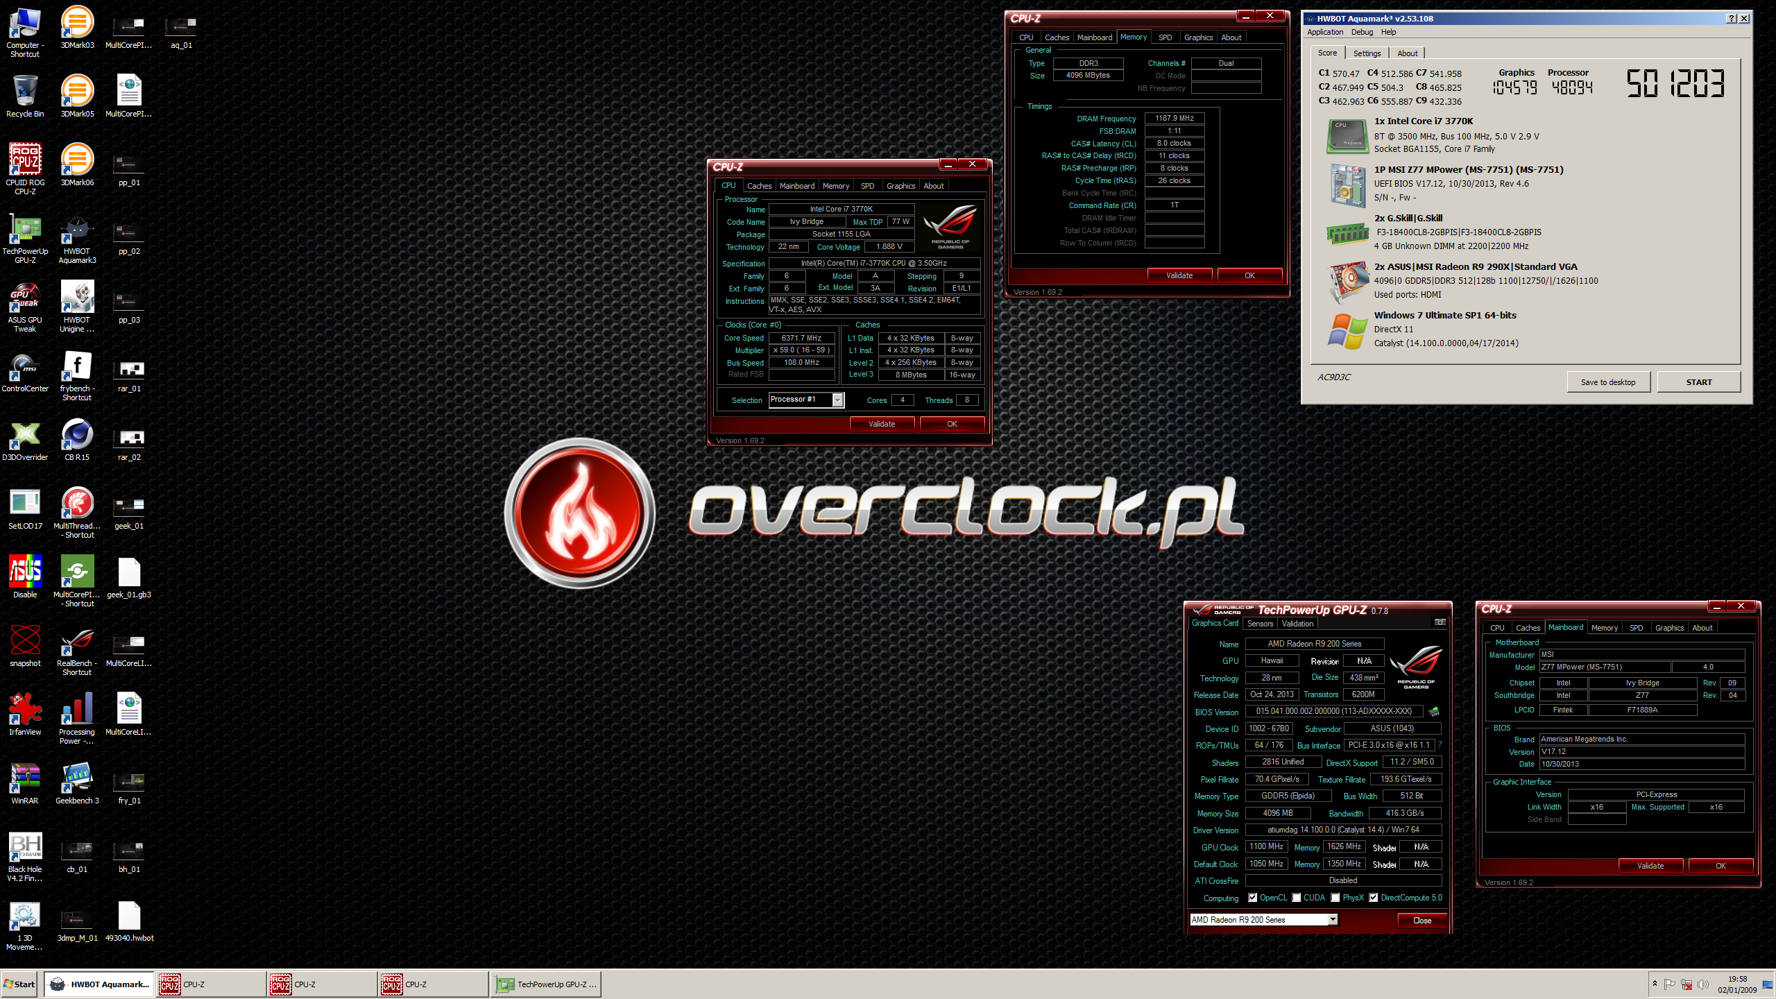Open HWBOT Unigine desktop icon

(x=77, y=306)
